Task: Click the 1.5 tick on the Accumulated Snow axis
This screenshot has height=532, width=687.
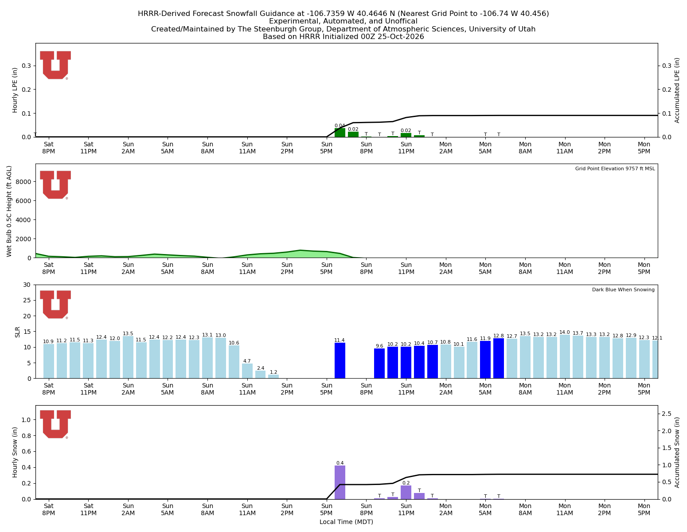Action: point(667,448)
